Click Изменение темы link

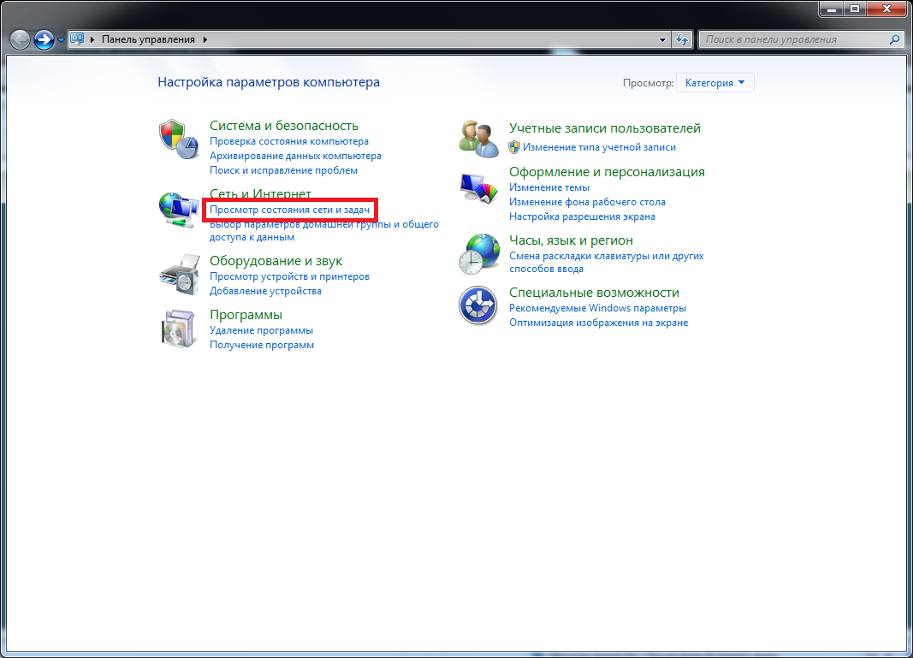tap(549, 187)
